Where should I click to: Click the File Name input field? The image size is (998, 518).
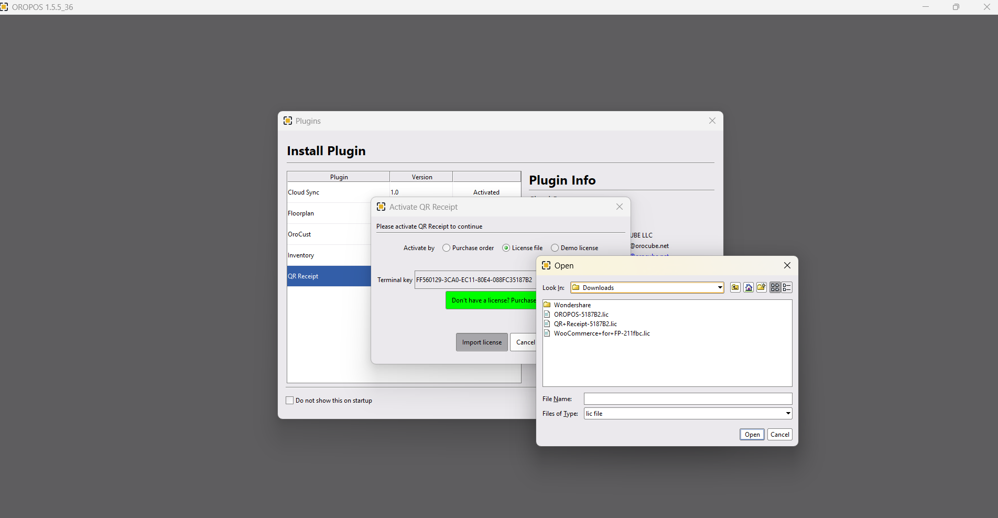click(x=688, y=399)
